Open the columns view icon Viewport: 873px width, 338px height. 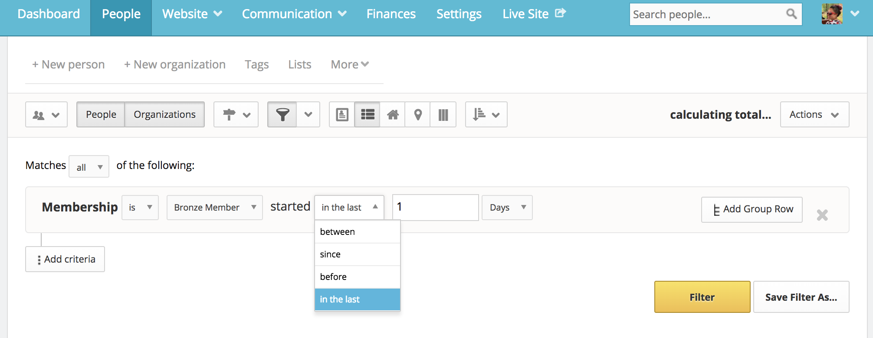coord(443,115)
